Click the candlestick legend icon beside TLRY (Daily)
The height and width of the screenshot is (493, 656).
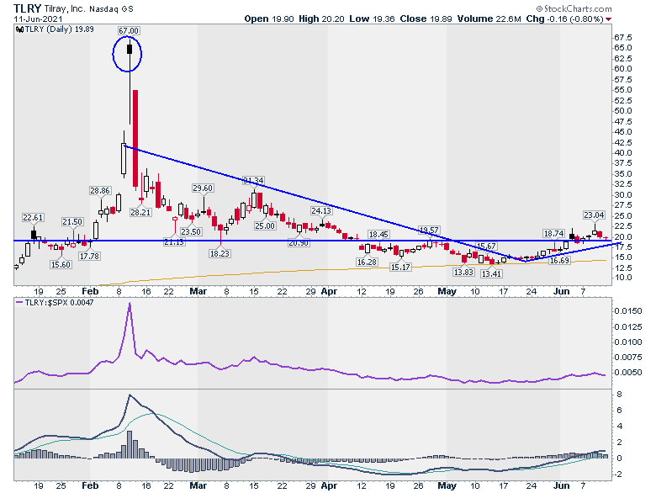pyautogui.click(x=19, y=29)
